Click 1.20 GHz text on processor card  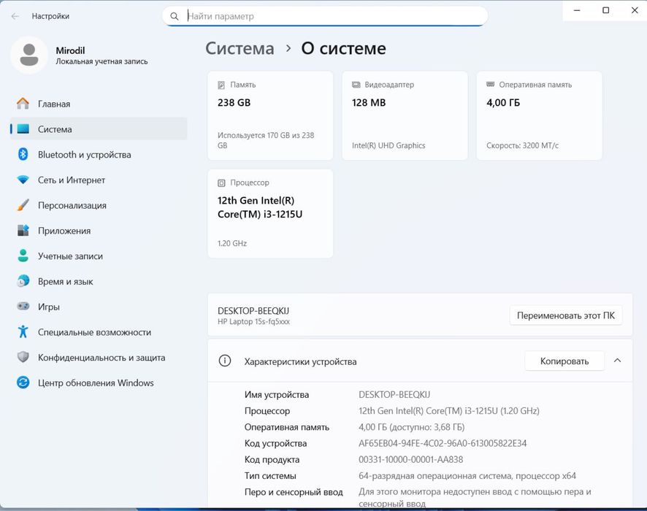pyautogui.click(x=232, y=243)
